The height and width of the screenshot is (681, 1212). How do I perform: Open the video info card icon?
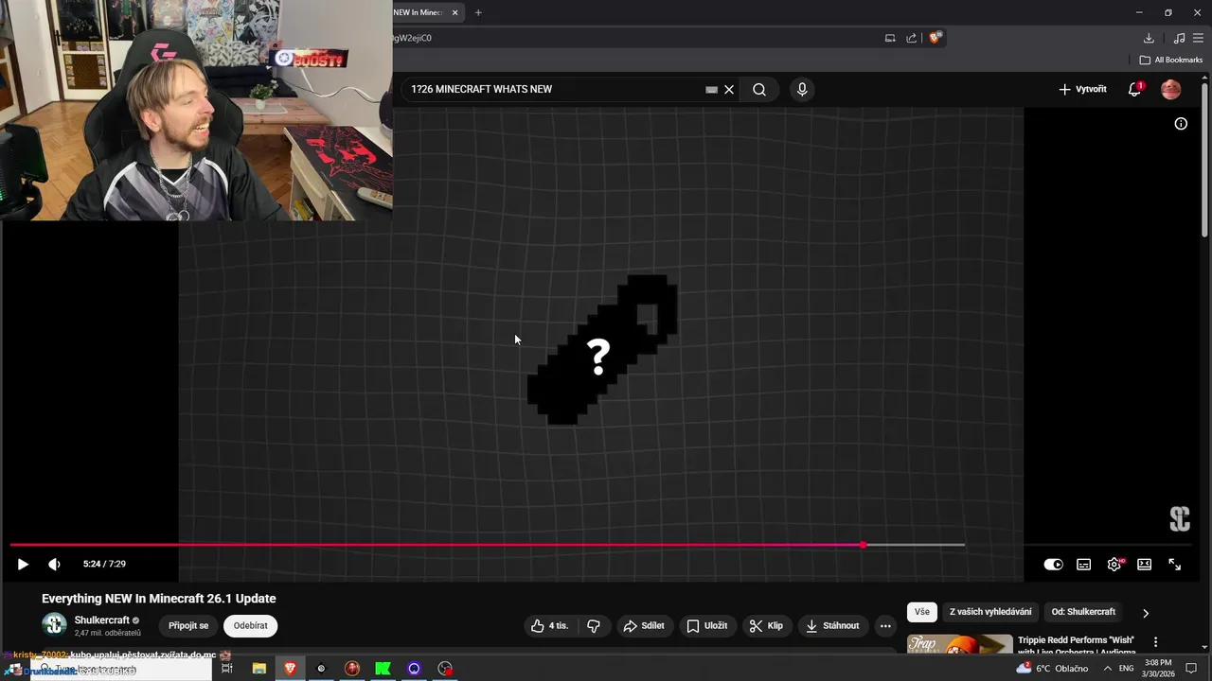click(1181, 124)
